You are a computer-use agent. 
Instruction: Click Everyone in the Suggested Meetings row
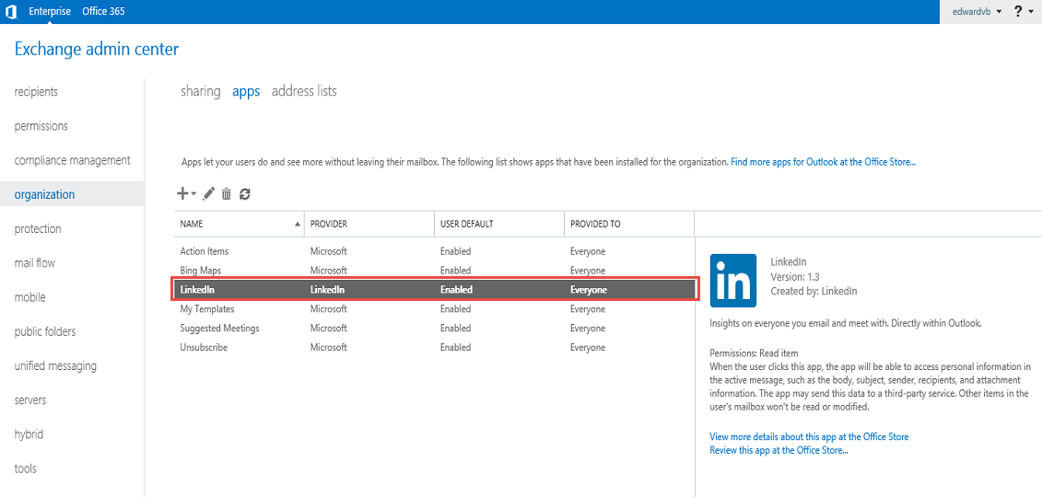588,329
